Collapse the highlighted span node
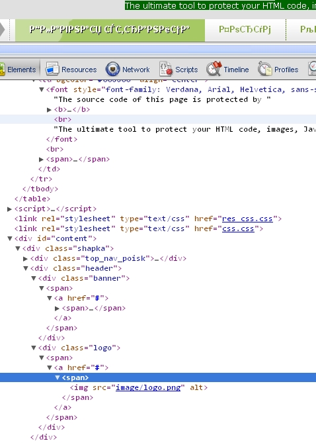The width and height of the screenshot is (316, 443). 58,377
